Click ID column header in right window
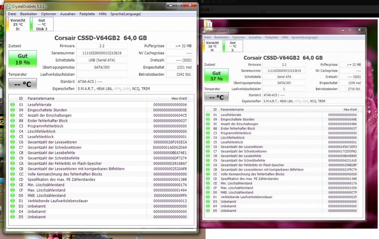The image size is (379, 239). pos(215,109)
